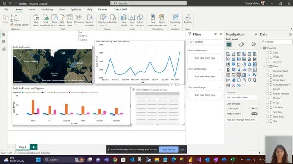Screen dimensions: 293x164
Task: Tick the Segment field checkbox
Action: click(267, 112)
